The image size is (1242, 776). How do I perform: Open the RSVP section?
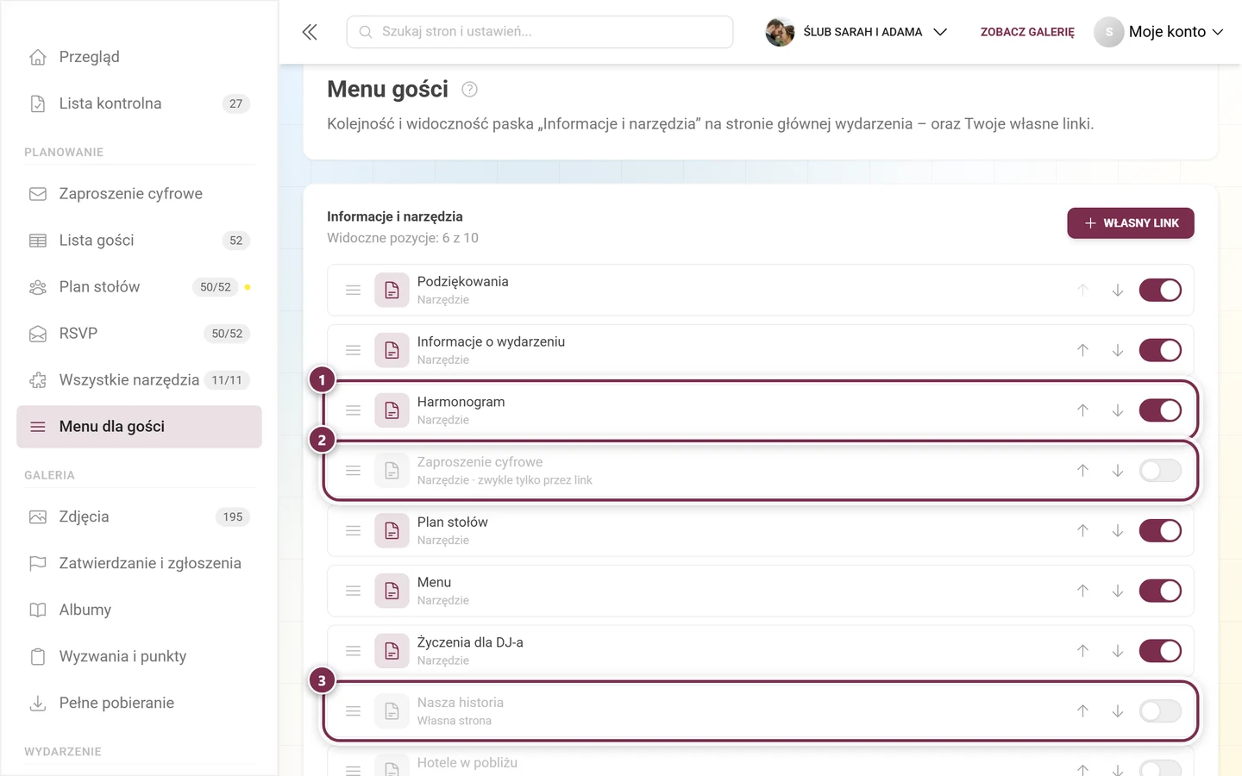click(x=139, y=334)
